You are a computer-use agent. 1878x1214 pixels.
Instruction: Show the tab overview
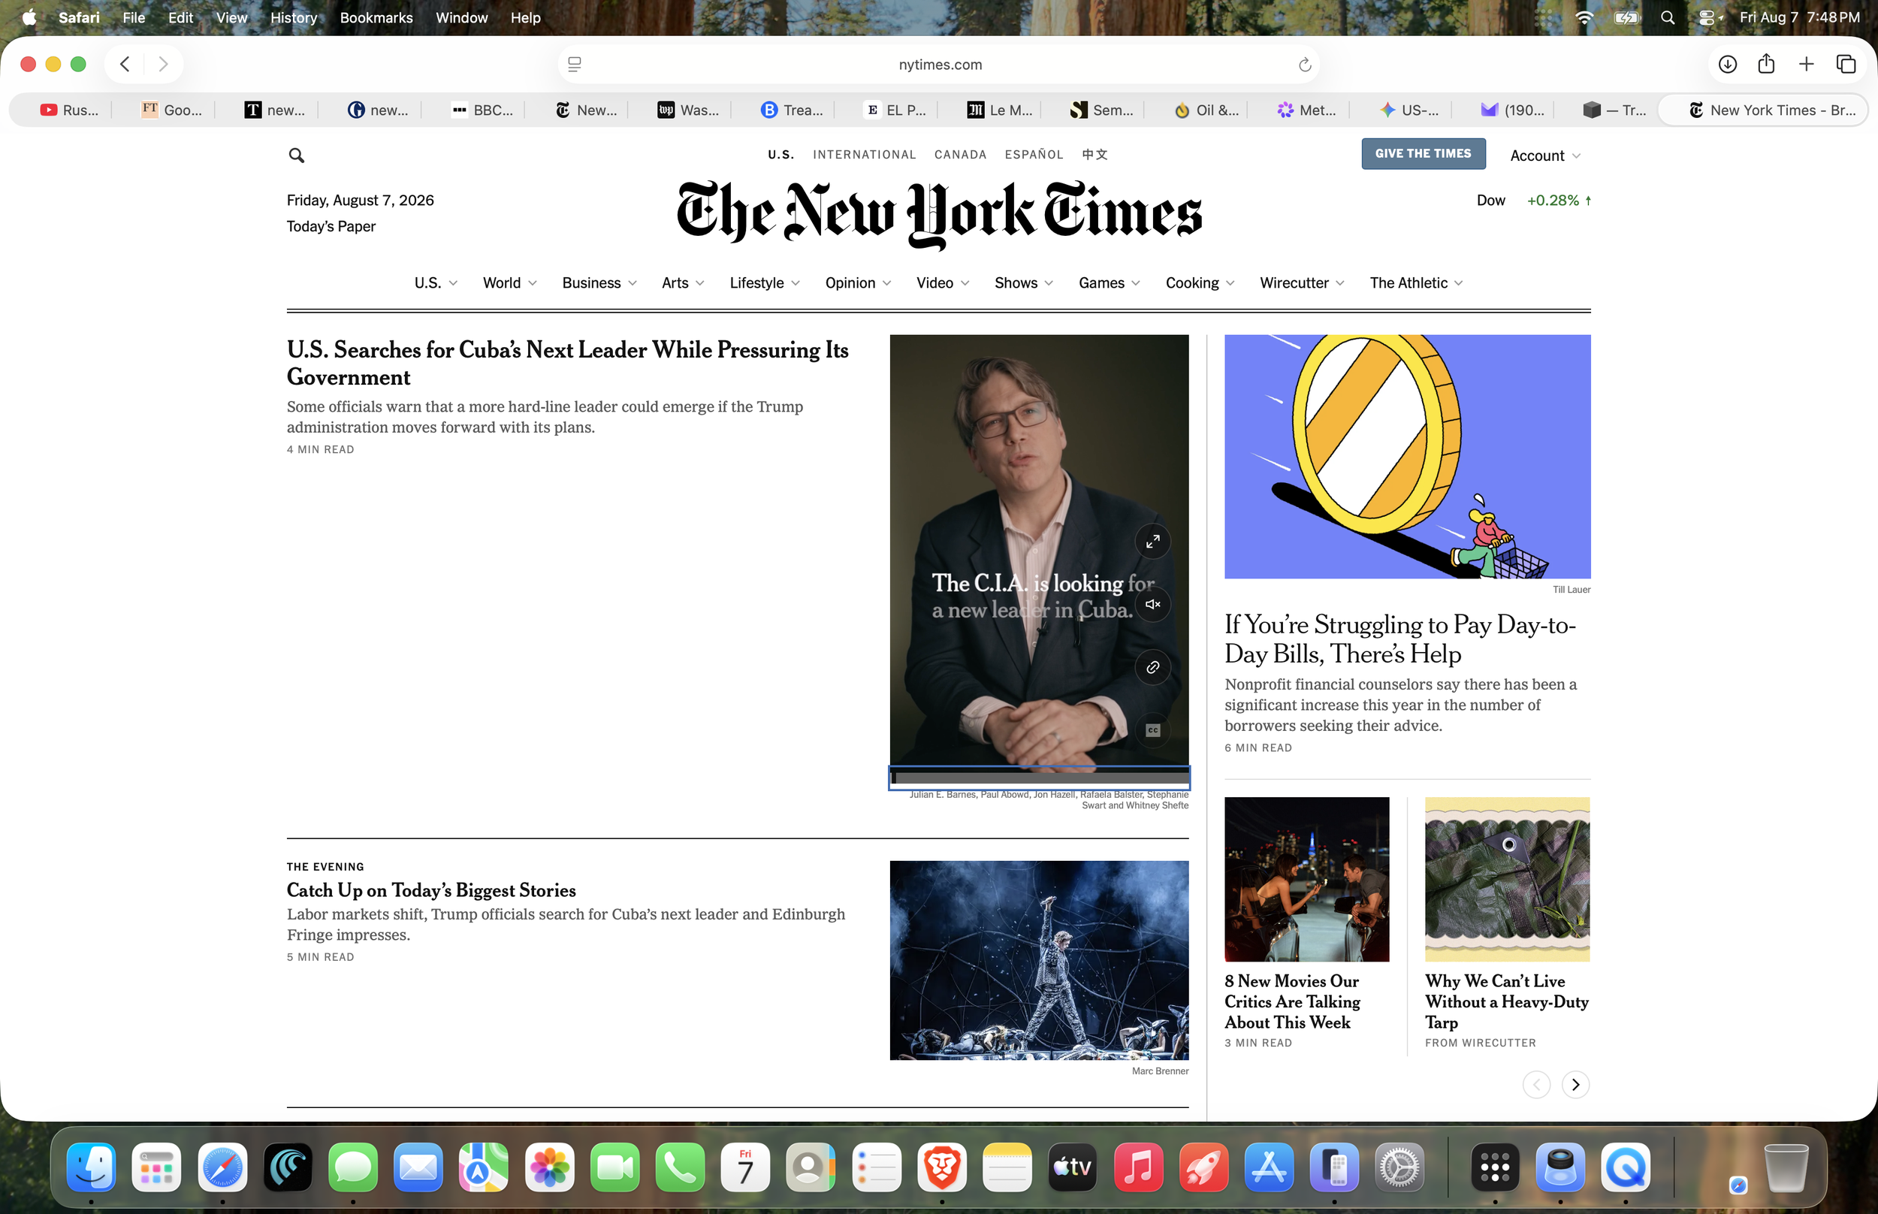(1846, 64)
